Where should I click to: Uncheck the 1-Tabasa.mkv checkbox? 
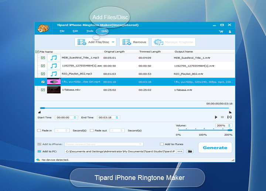pos(43,90)
